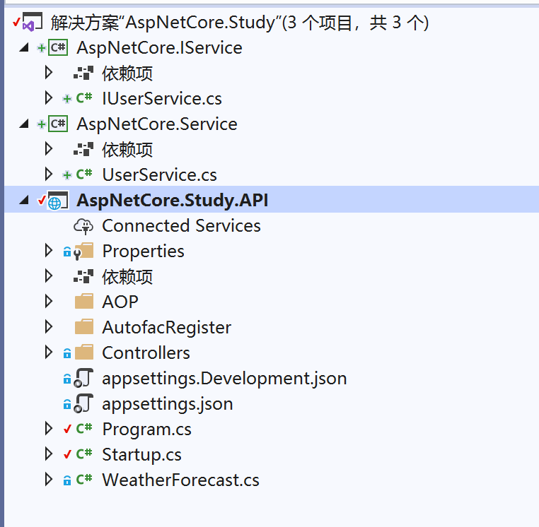This screenshot has height=527, width=539.
Task: Click the C# icon of Program.cs
Action: tap(84, 429)
